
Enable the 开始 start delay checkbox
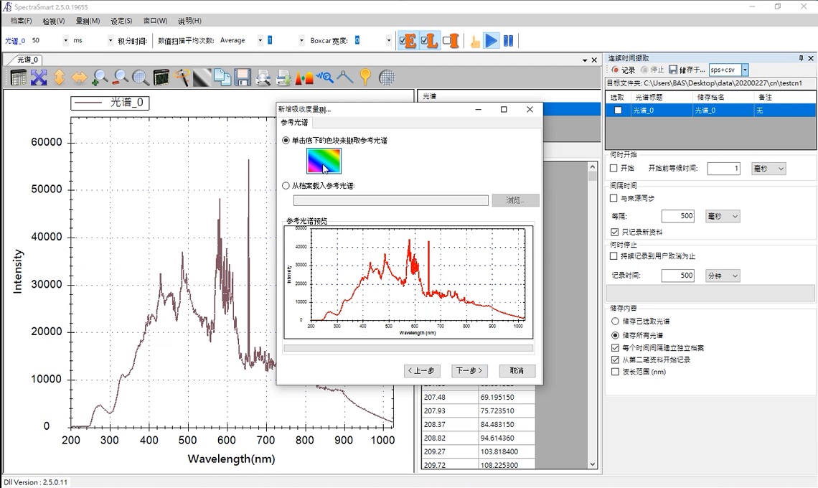(614, 168)
